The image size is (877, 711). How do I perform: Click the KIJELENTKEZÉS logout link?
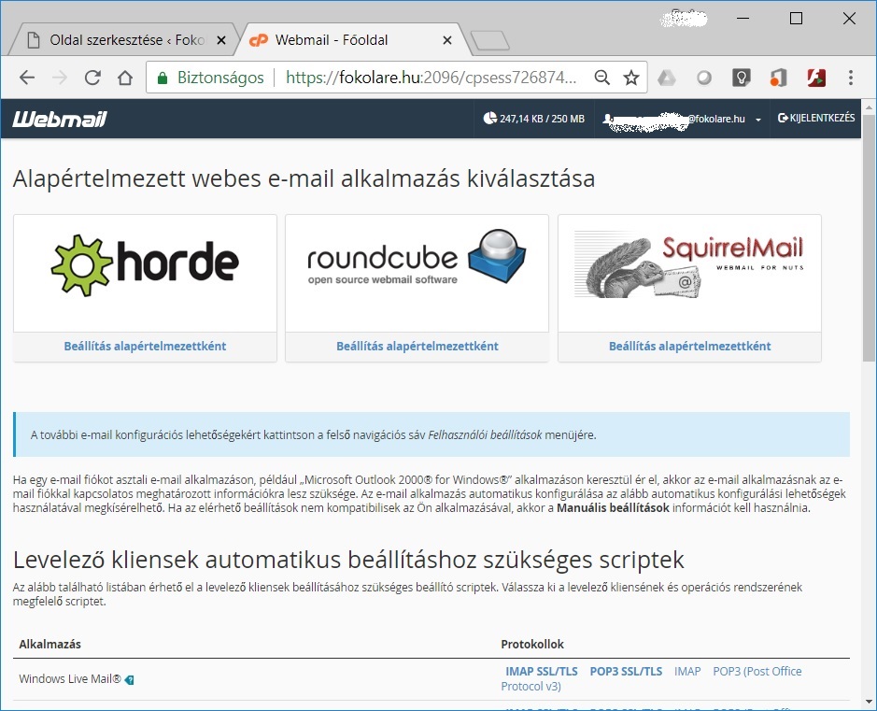(816, 118)
